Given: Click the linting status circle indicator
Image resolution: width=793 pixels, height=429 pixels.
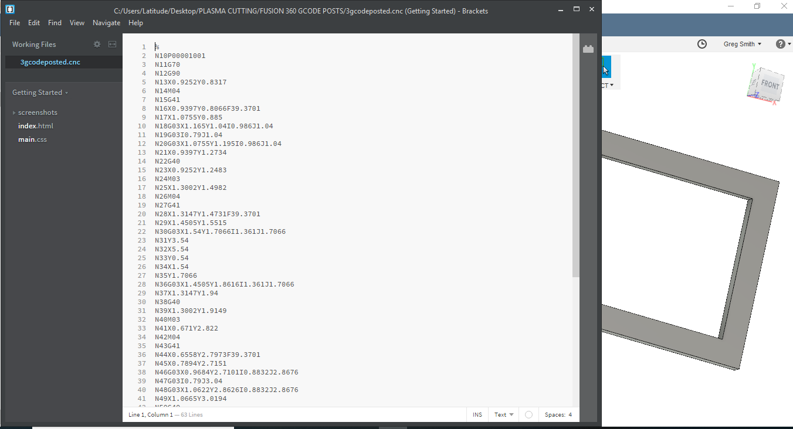Looking at the screenshot, I should tap(528, 415).
